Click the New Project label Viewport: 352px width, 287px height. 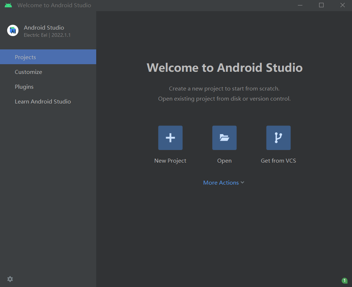[170, 160]
